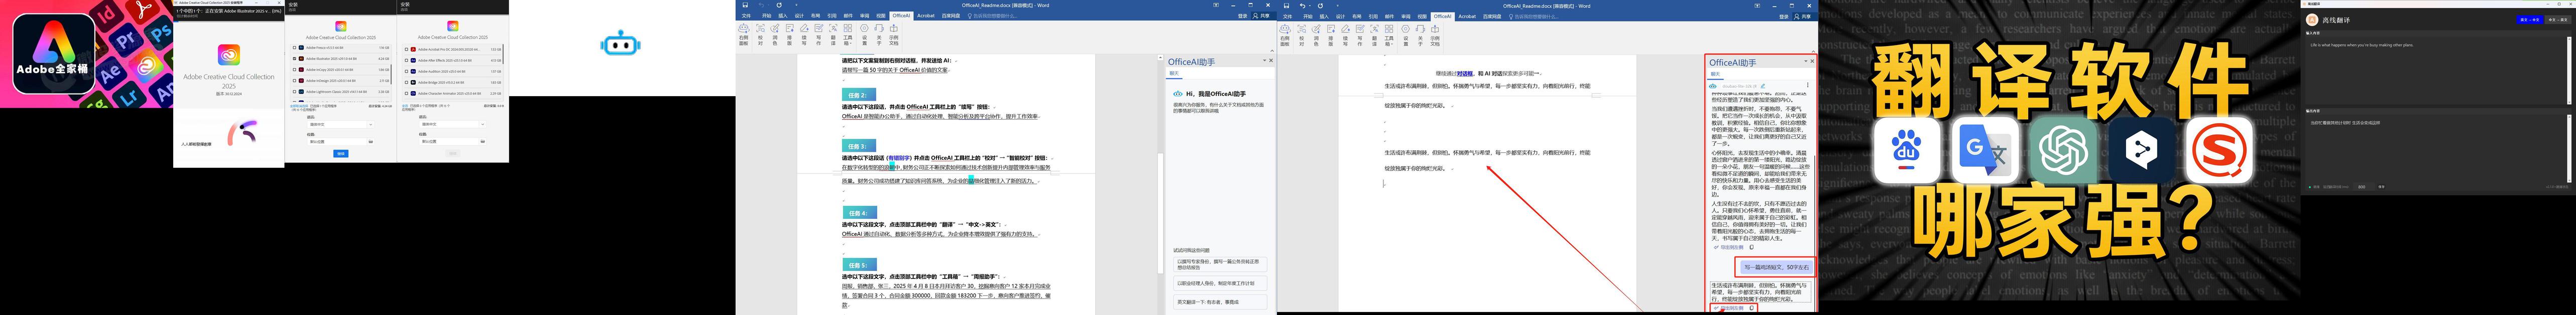Screen dimensions: 2576x315
Task: Click 告诉我您想要做什么 search box, first Word window
Action: pyautogui.click(x=993, y=16)
